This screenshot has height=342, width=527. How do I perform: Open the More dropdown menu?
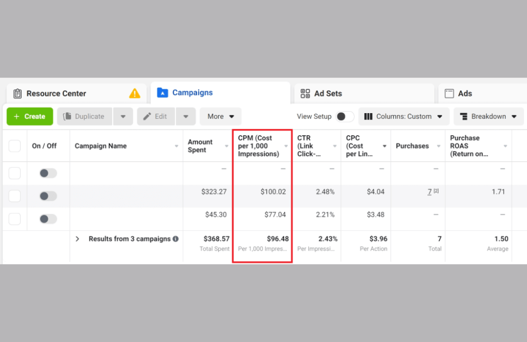[220, 116]
